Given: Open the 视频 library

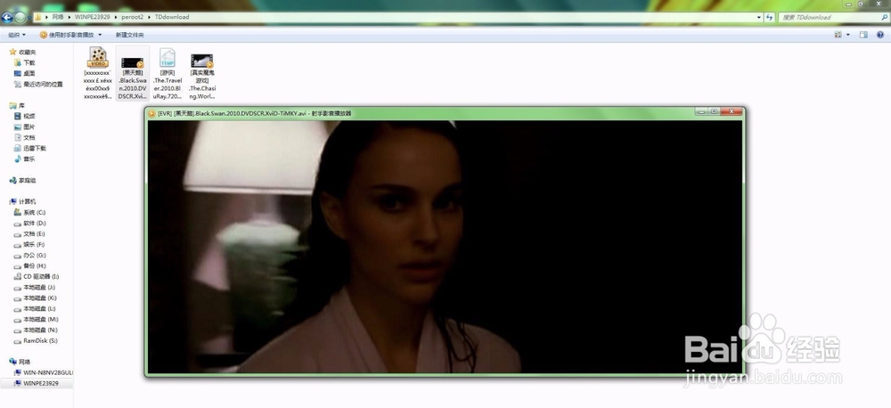Looking at the screenshot, I should click(24, 116).
